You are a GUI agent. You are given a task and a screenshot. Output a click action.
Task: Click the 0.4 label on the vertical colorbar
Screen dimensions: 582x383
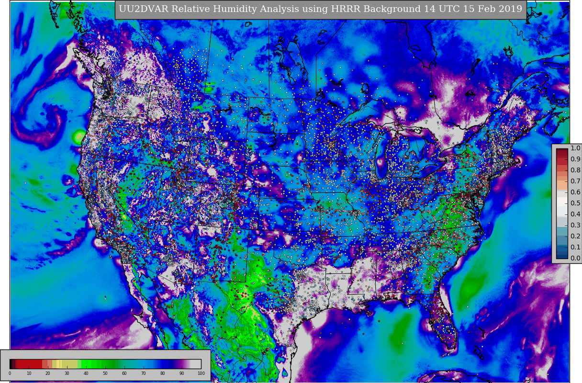575,214
